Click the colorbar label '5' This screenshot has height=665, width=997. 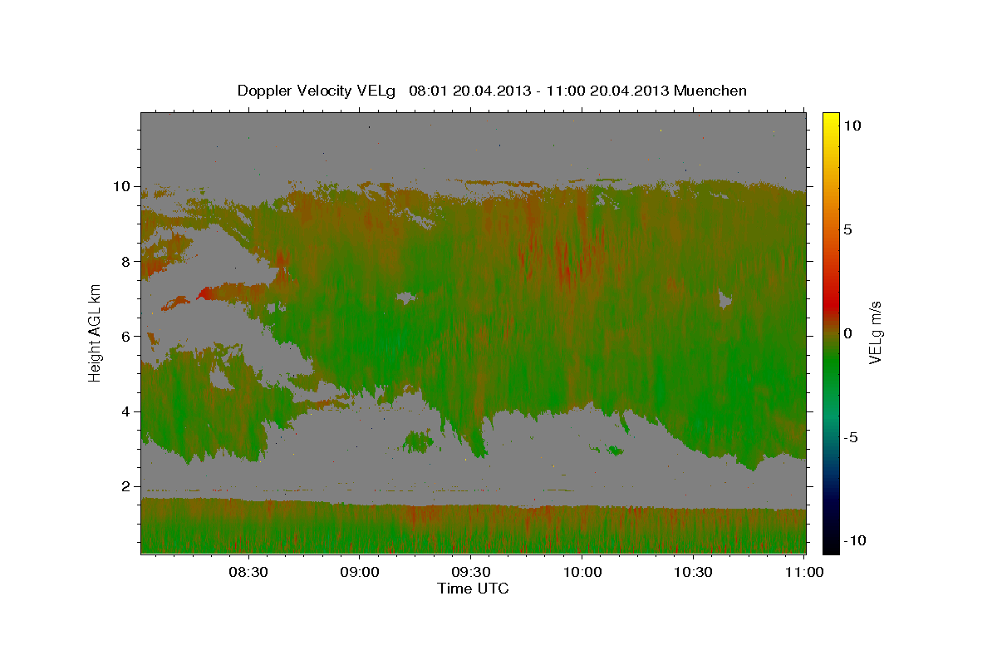coord(848,229)
